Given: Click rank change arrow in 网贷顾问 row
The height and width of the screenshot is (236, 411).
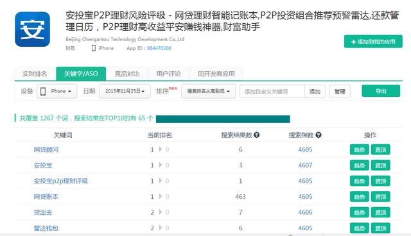Looking at the screenshot, I should 161,149.
